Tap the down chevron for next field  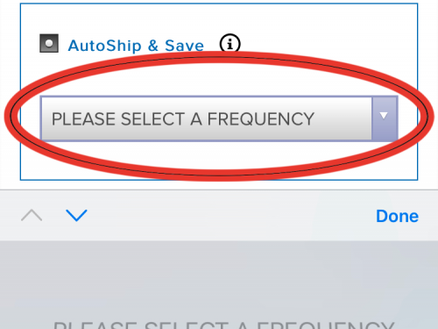tap(76, 216)
